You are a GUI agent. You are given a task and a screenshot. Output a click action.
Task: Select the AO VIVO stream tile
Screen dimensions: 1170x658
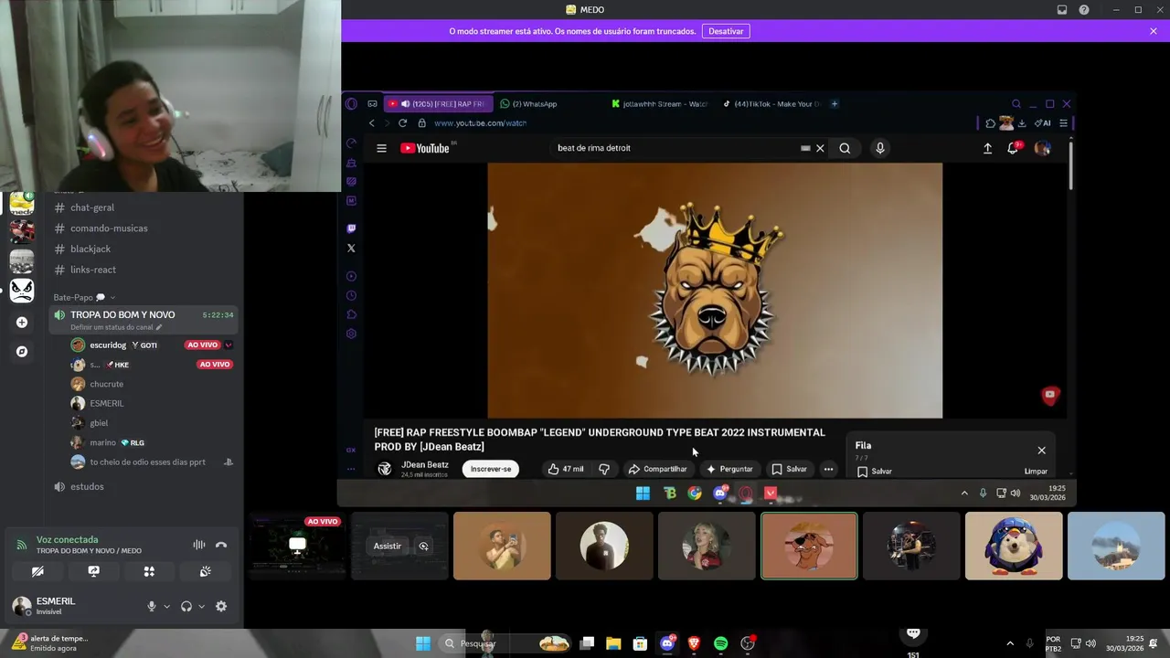[x=297, y=546]
